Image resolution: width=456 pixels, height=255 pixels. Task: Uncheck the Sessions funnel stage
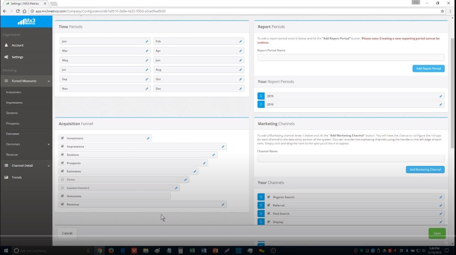(62, 154)
